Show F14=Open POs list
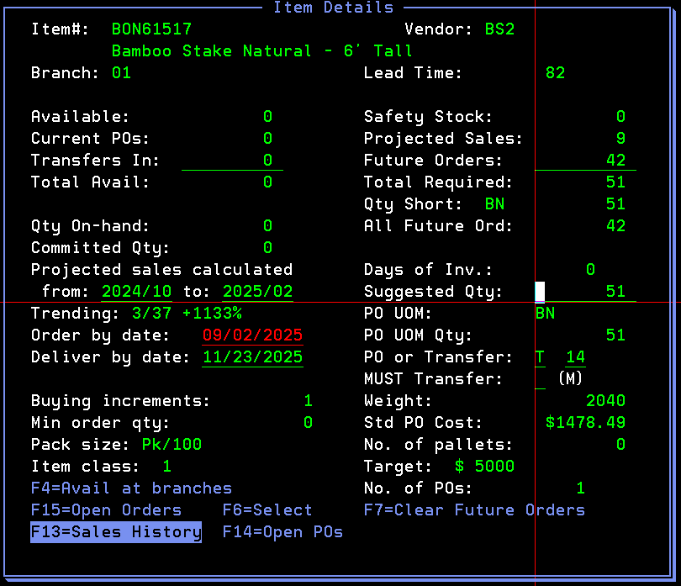681x586 pixels. [282, 532]
